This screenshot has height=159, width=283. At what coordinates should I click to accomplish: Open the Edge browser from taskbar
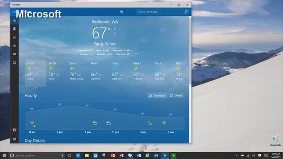click(x=147, y=155)
